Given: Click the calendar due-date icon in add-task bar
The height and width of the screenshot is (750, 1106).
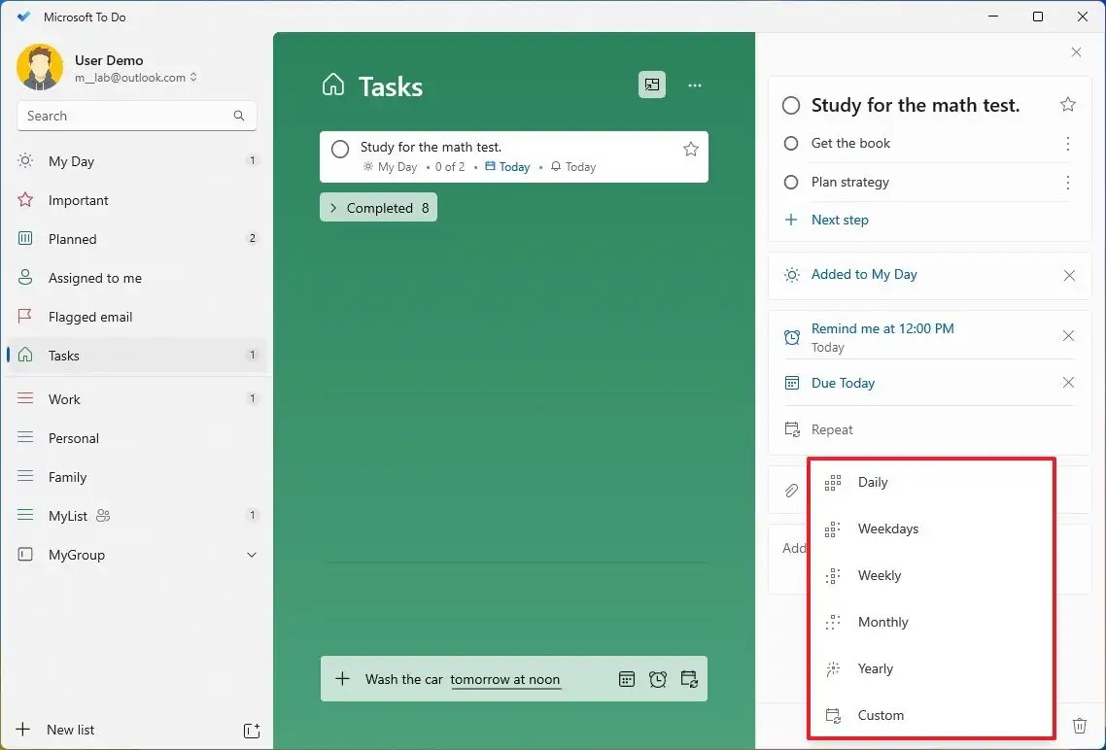Looking at the screenshot, I should pyautogui.click(x=627, y=679).
